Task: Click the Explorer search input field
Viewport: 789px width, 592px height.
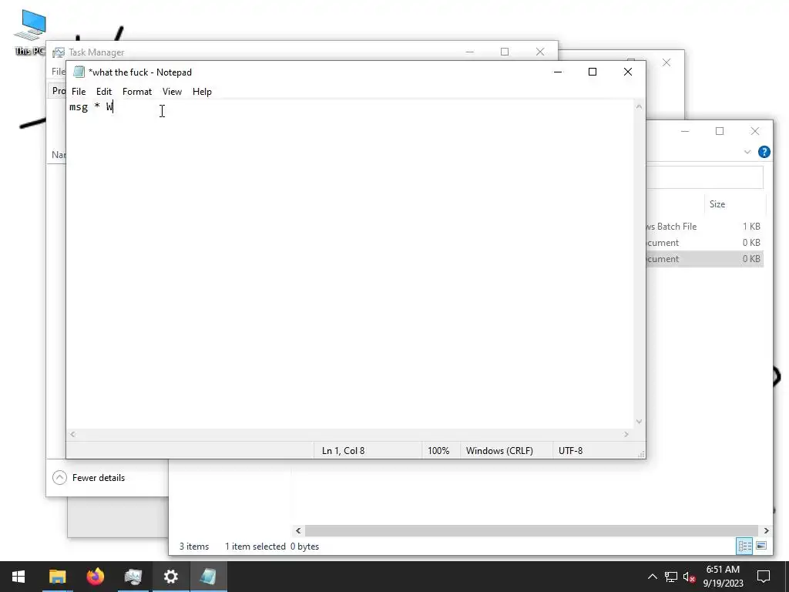Action: click(704, 177)
